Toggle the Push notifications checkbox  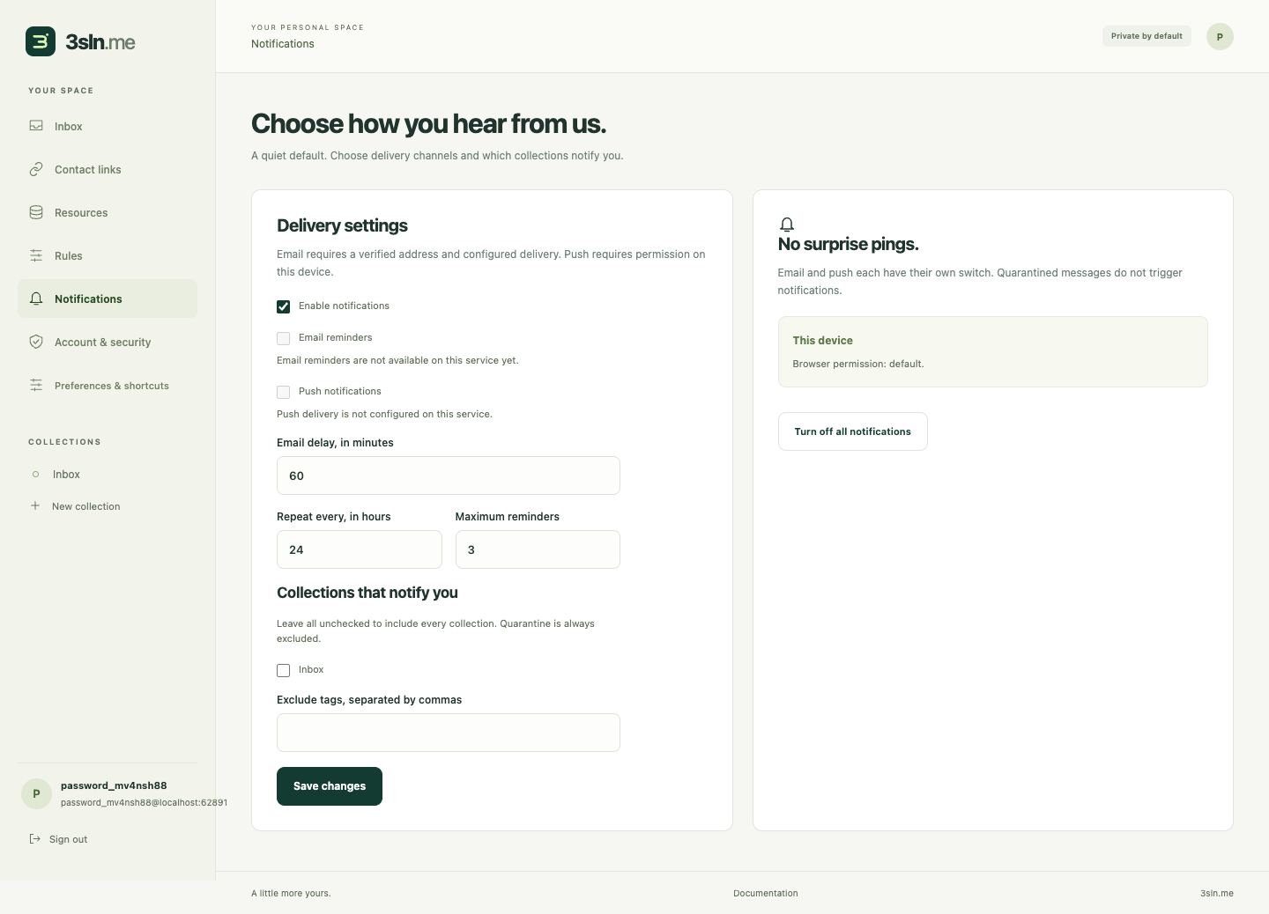283,392
